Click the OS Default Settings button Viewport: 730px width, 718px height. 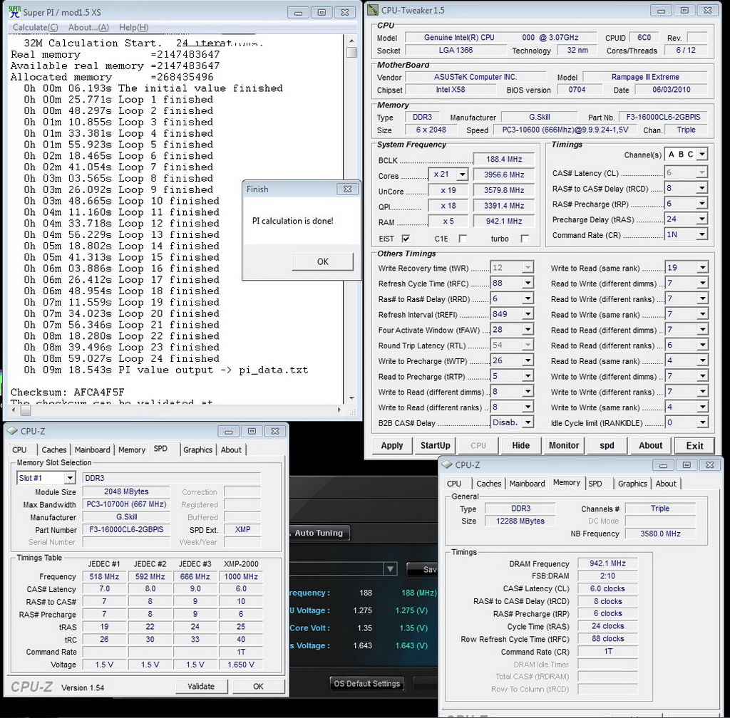367,684
